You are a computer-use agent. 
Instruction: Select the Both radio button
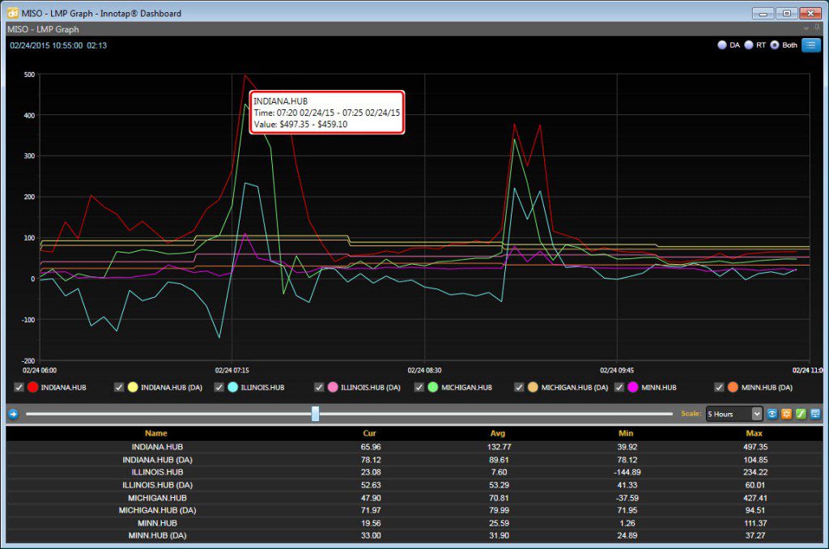coord(775,45)
